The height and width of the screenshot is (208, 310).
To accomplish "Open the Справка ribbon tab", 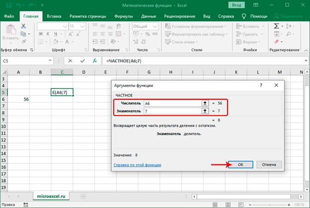I will coord(226,16).
